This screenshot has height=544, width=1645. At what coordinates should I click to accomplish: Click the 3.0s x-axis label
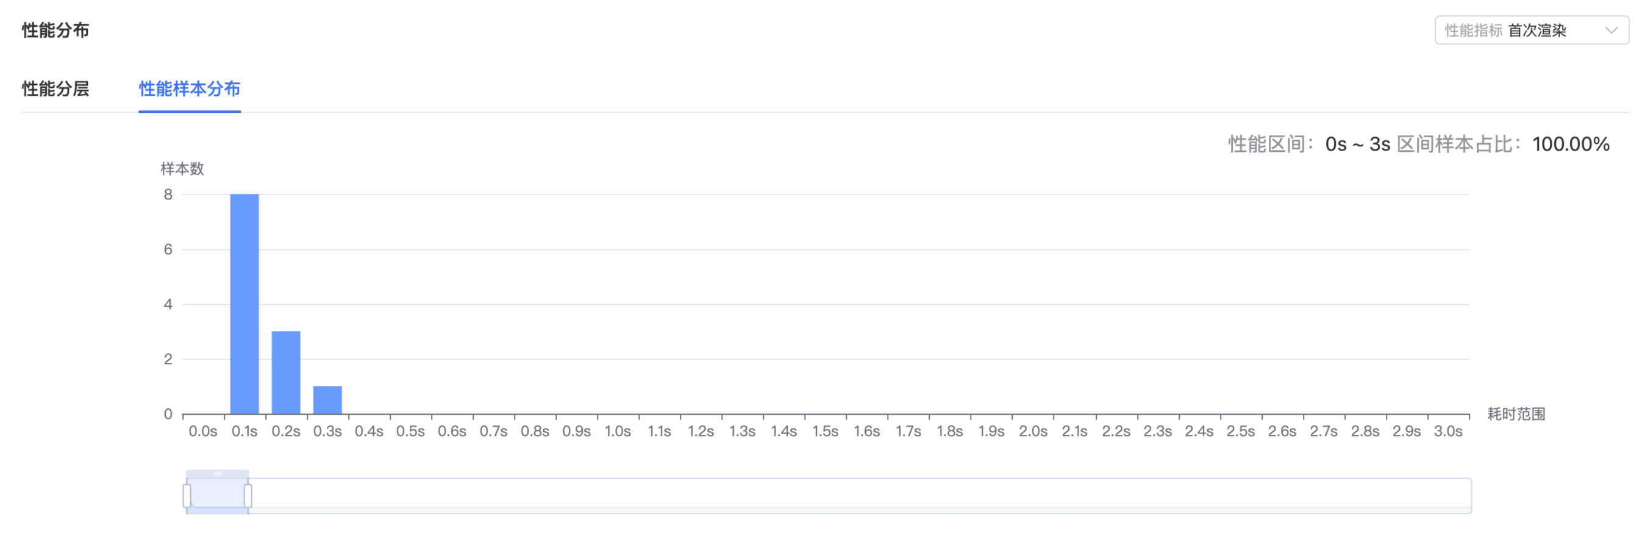point(1447,431)
